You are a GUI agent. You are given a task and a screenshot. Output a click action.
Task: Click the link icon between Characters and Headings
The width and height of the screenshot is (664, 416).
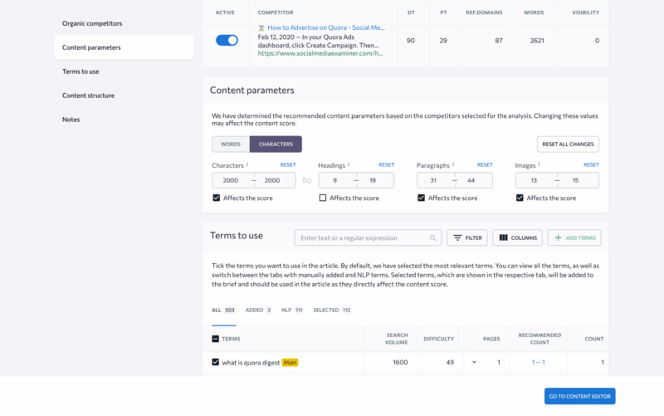[x=307, y=180]
